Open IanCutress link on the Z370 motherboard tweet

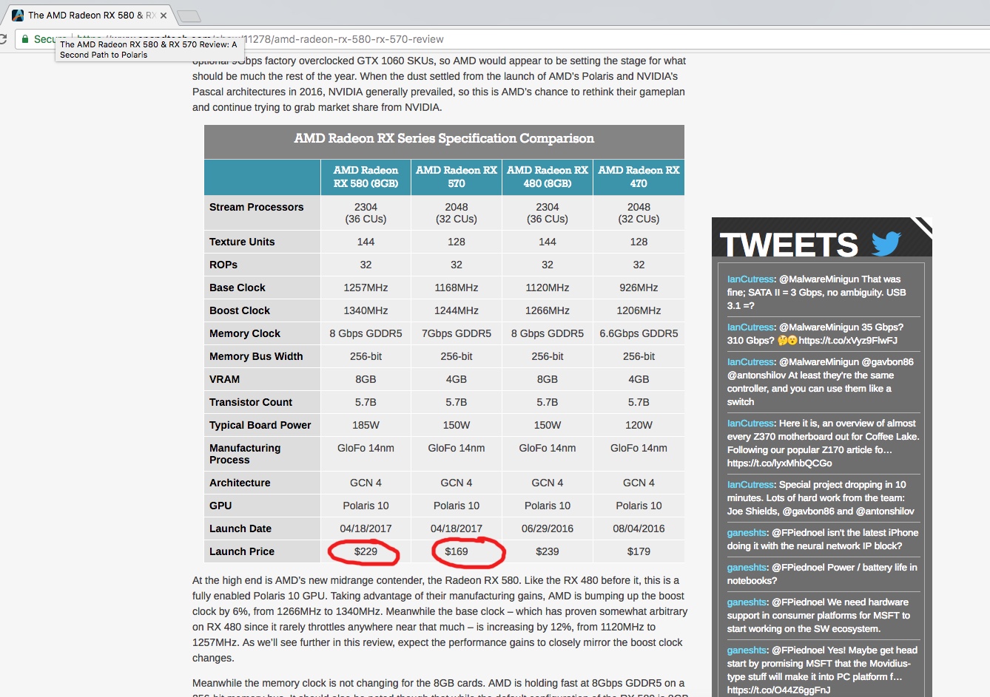point(750,424)
